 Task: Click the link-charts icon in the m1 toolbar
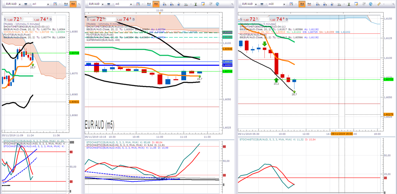(26, 4)
